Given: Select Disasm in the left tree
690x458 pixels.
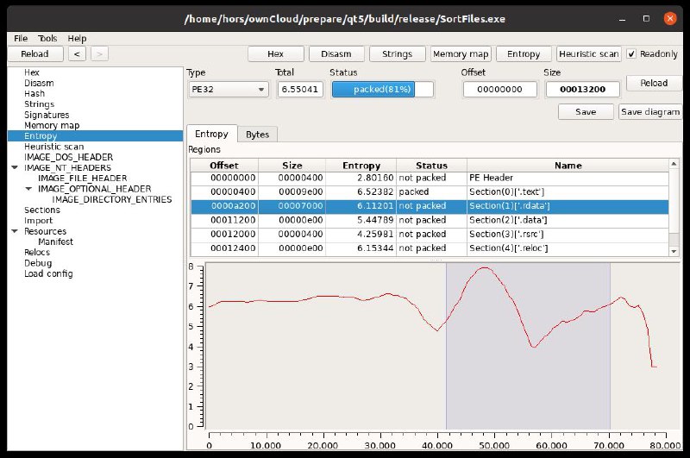Looking at the screenshot, I should point(39,83).
